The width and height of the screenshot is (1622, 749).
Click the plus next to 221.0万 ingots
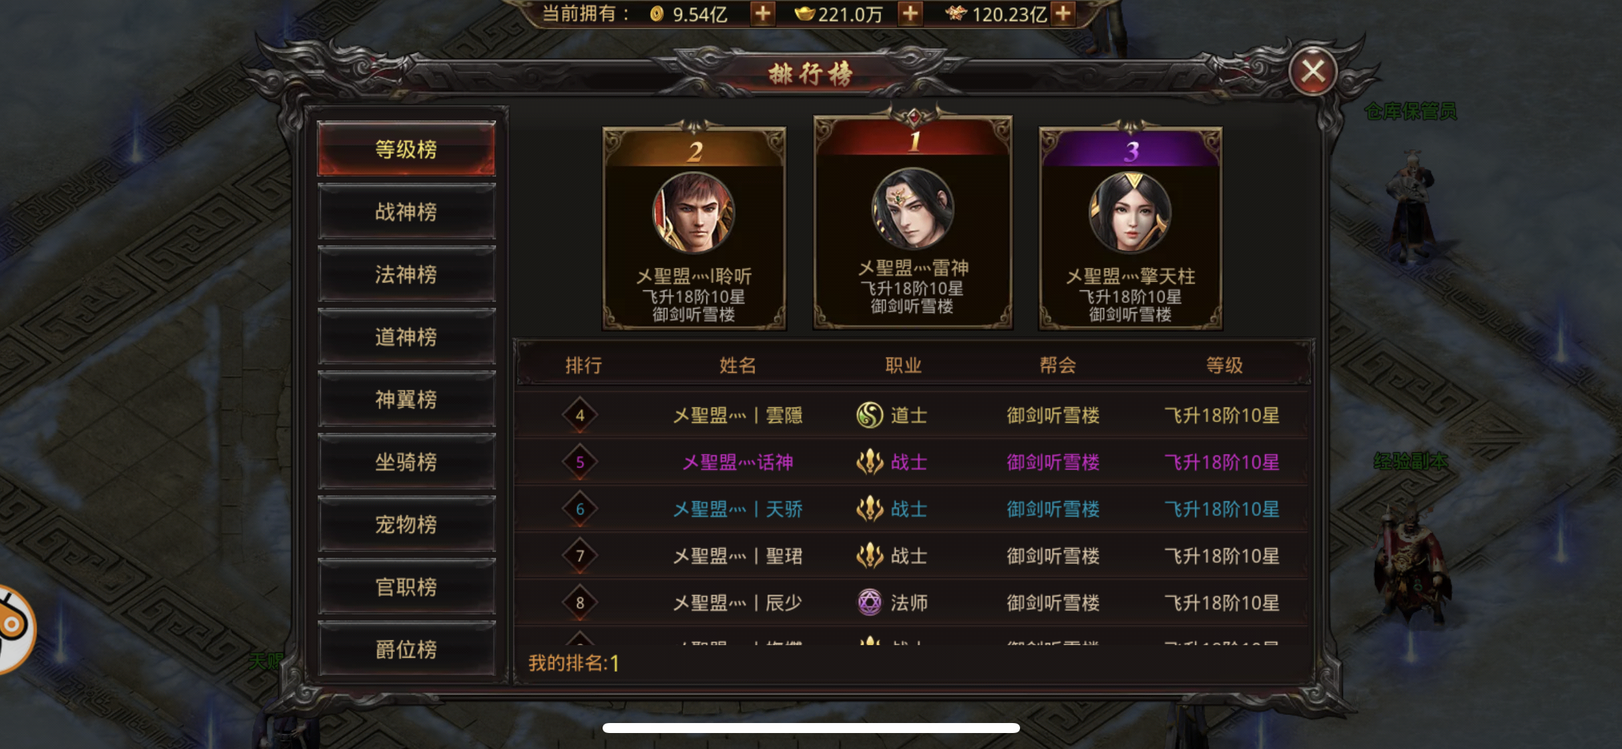pos(910,13)
